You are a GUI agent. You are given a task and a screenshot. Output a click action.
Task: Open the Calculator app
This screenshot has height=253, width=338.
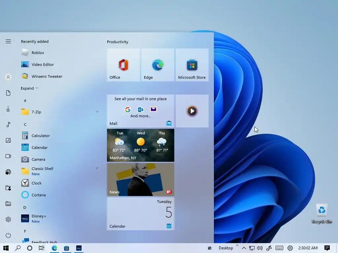click(x=60, y=136)
